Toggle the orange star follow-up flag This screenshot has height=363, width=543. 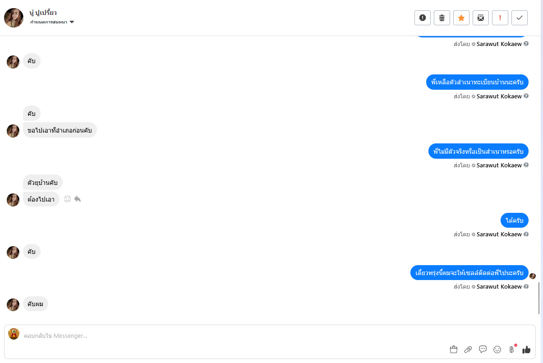click(x=461, y=18)
